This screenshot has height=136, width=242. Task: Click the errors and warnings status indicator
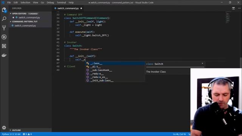pyautogui.click(x=27, y=134)
